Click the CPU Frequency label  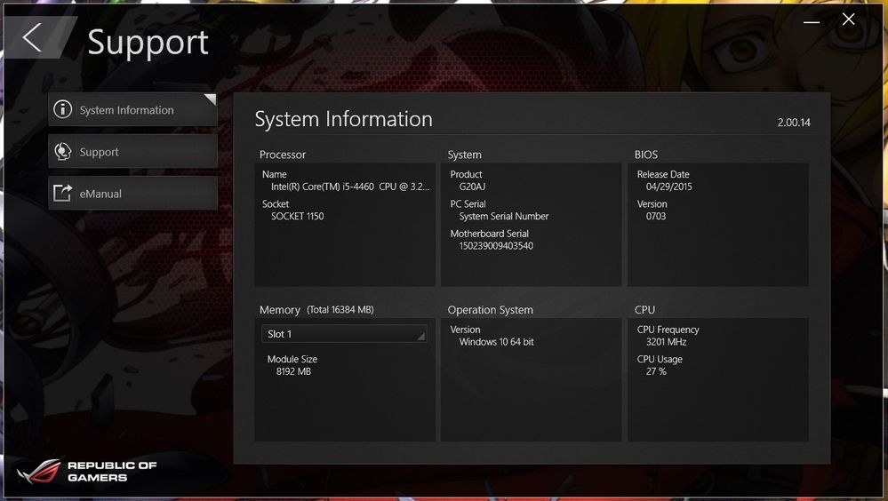[668, 330]
